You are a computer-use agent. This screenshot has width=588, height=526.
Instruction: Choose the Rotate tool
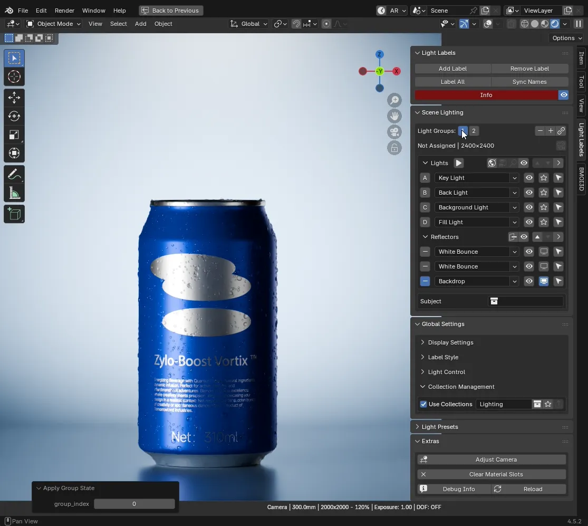pos(14,116)
